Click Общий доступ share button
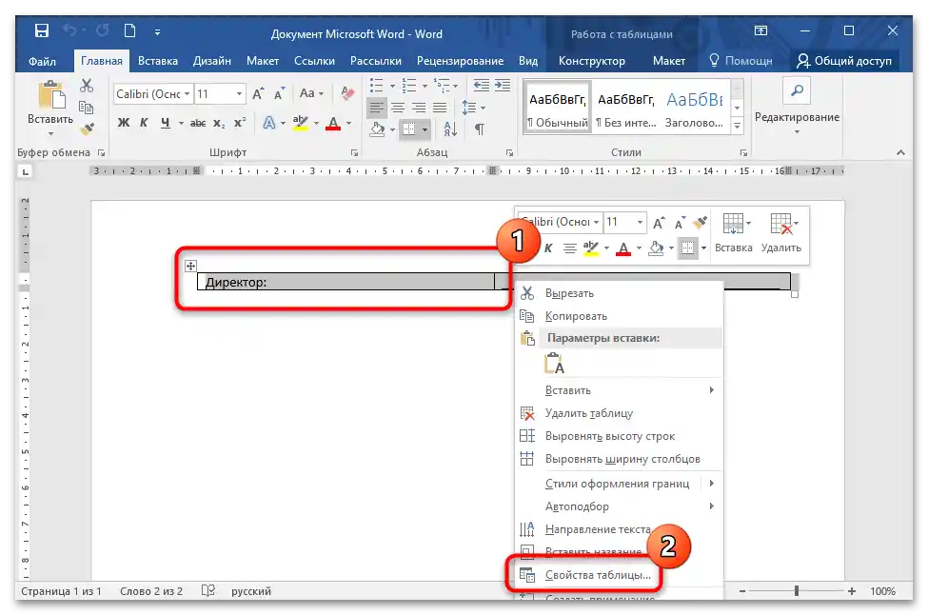 [x=844, y=60]
